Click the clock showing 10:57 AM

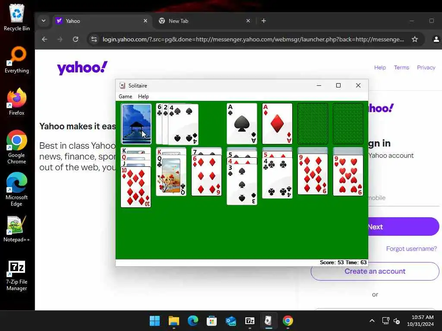(422, 317)
